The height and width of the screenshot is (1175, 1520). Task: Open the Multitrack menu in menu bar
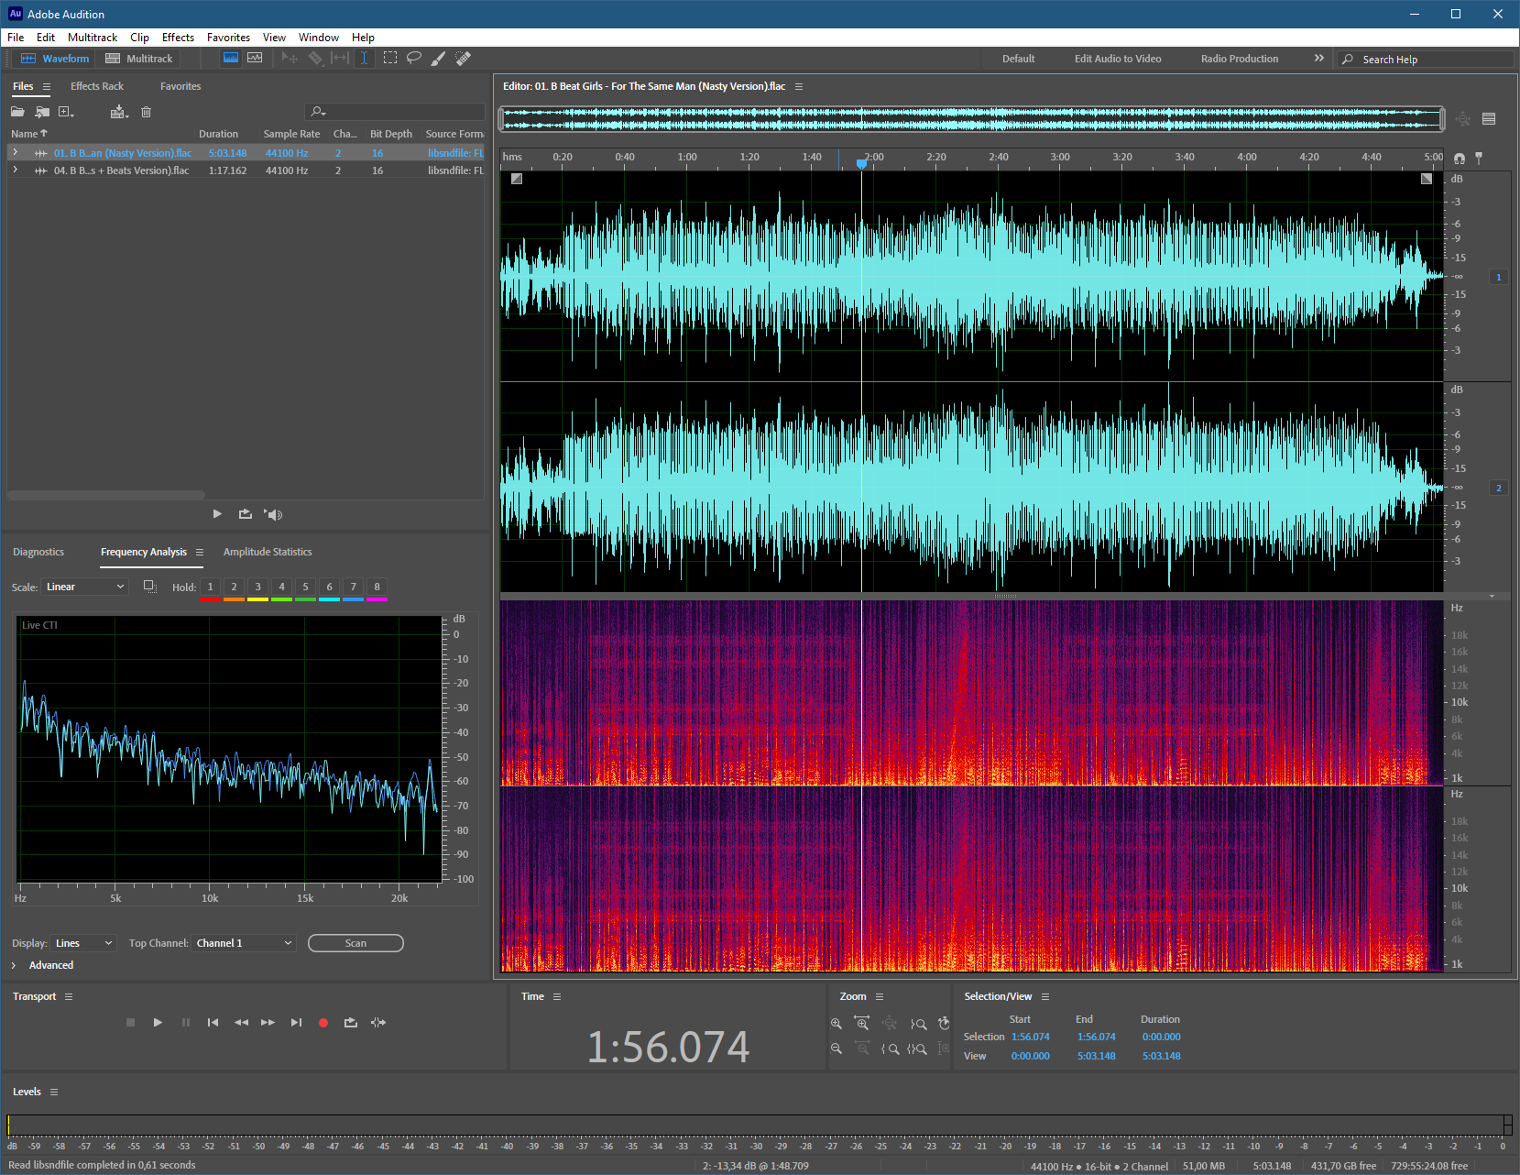[93, 38]
